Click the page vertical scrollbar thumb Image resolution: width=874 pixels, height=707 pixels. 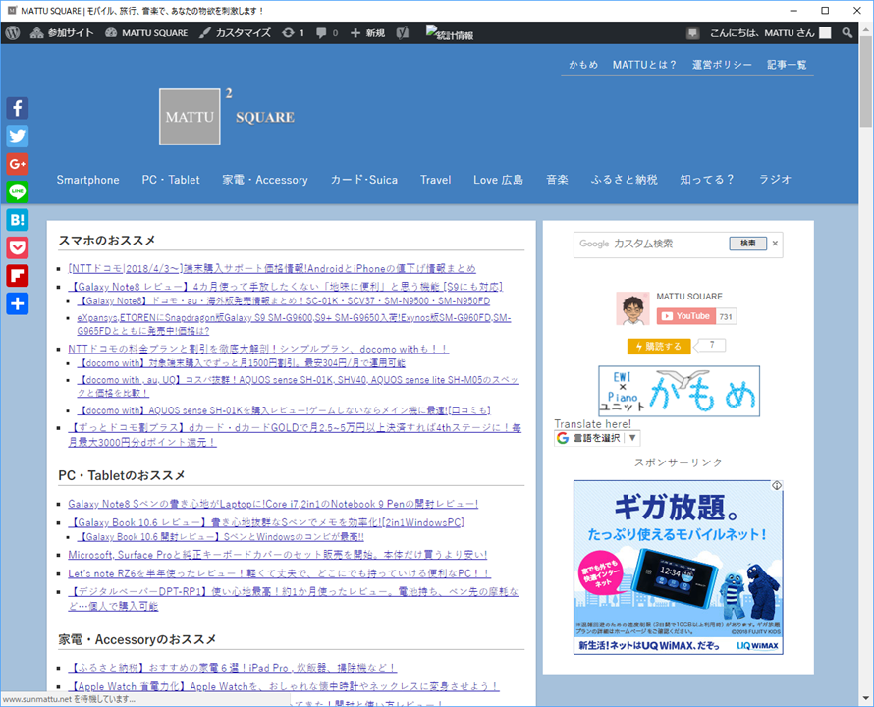(x=865, y=82)
